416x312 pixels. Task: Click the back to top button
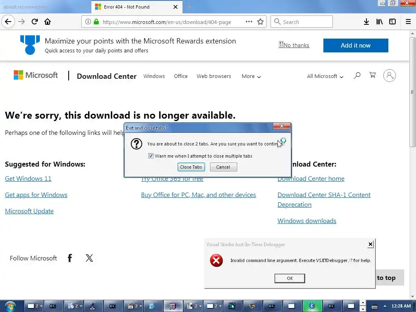390,278
